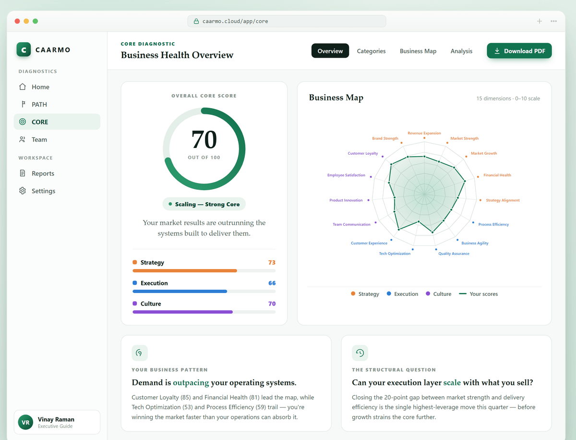The height and width of the screenshot is (440, 576).
Task: Click the Market Growth chart label
Action: [484, 153]
